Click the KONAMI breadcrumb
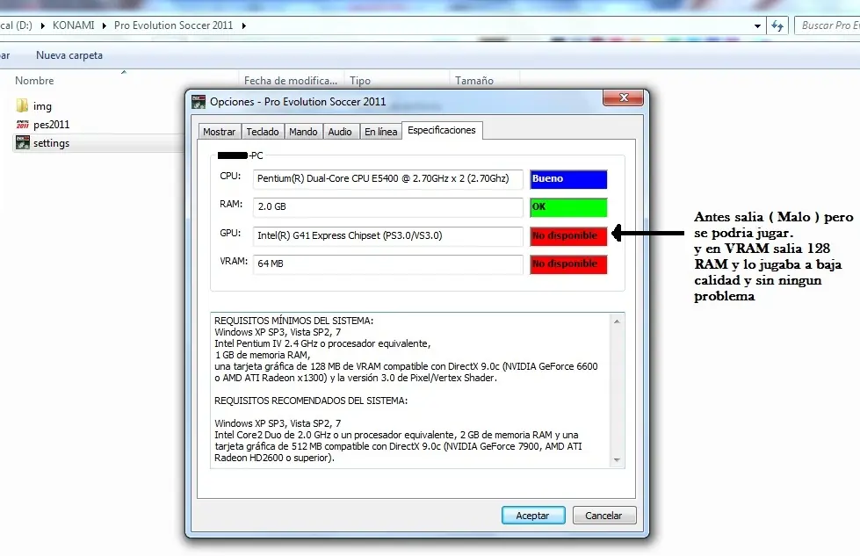Screen dimensions: 860x556 [74, 25]
